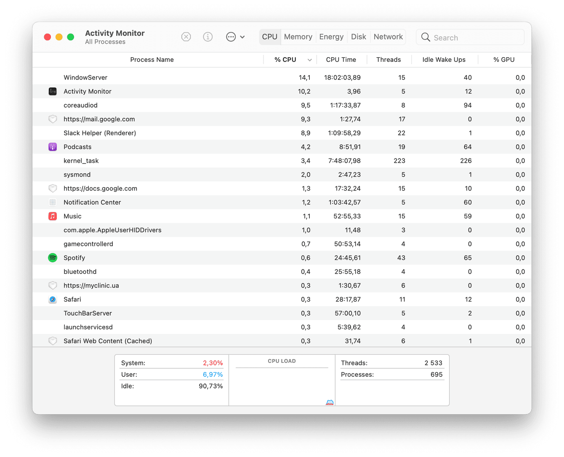This screenshot has height=457, width=564.
Task: Sort by the % CPU column header
Action: click(285, 60)
